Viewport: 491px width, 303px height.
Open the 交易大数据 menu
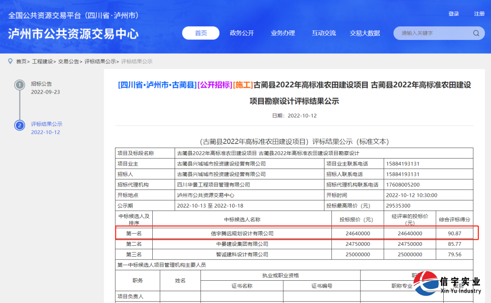[365, 33]
